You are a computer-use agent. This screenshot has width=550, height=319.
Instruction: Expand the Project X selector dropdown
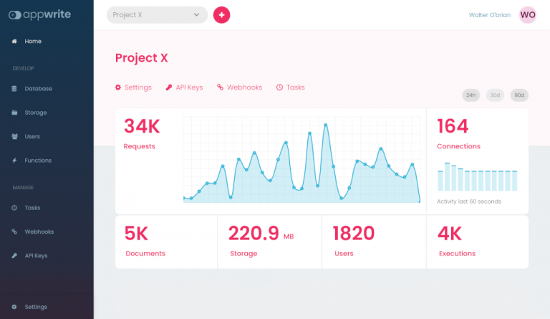(157, 15)
